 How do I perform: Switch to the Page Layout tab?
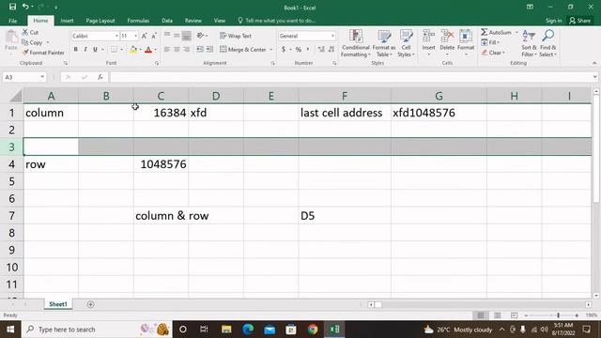pos(100,21)
